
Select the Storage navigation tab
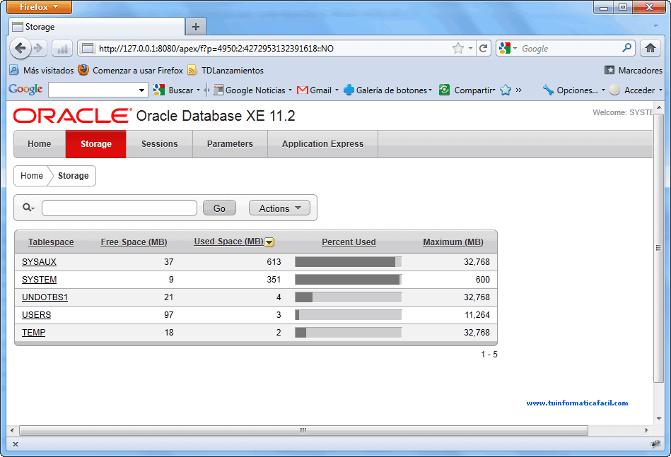pos(96,144)
